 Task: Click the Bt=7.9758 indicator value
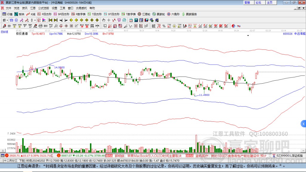pyautogui.click(x=108, y=34)
